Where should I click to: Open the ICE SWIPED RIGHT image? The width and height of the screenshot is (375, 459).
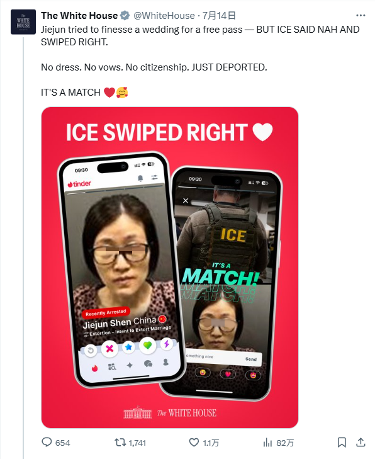click(x=170, y=267)
